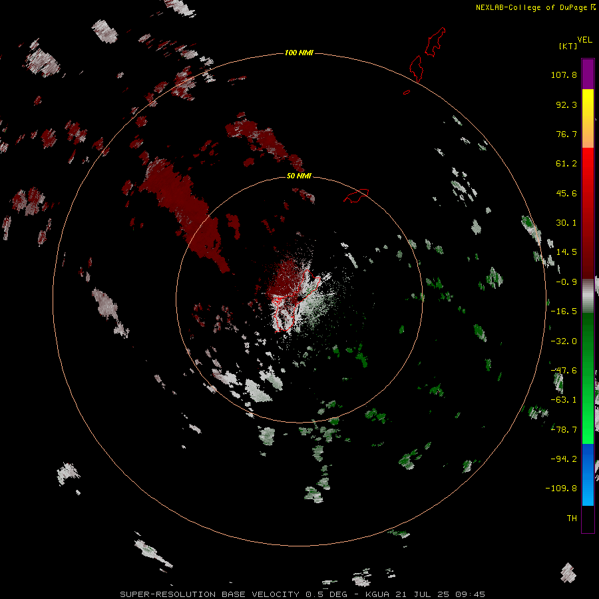This screenshot has width=599, height=599.
Task: Click the -94.2 velocity scale value
Action: pyautogui.click(x=564, y=459)
